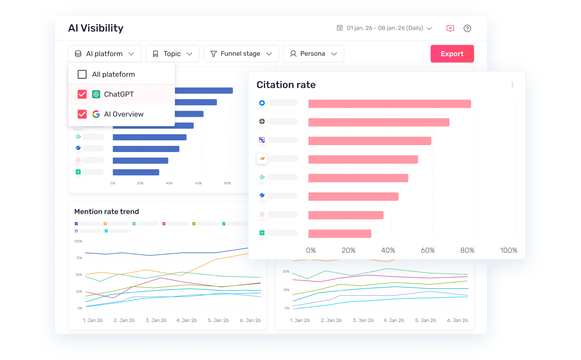581x360 pixels.
Task: Click the highlighted orange striped platform icon
Action: [x=262, y=158]
